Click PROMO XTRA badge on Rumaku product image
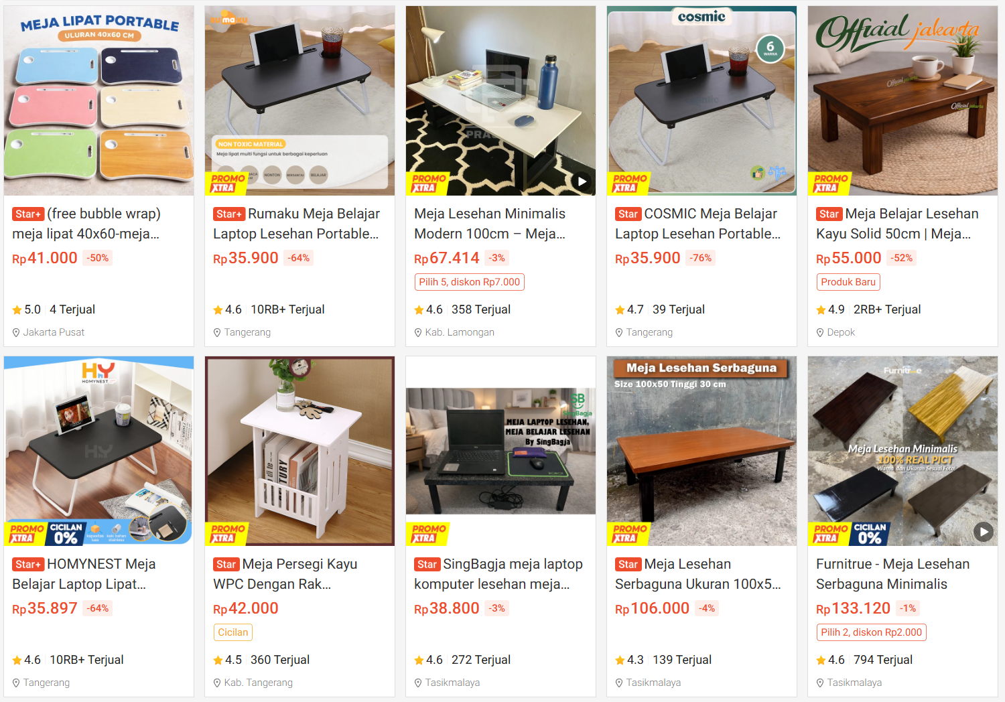The width and height of the screenshot is (1005, 702). (x=228, y=183)
